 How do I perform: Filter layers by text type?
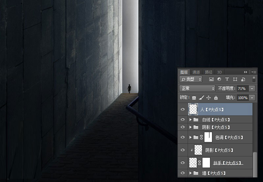coord(227,79)
